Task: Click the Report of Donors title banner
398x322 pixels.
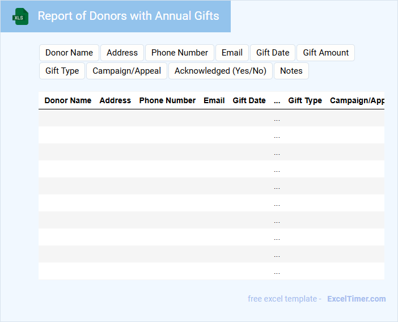Action: tap(128, 16)
